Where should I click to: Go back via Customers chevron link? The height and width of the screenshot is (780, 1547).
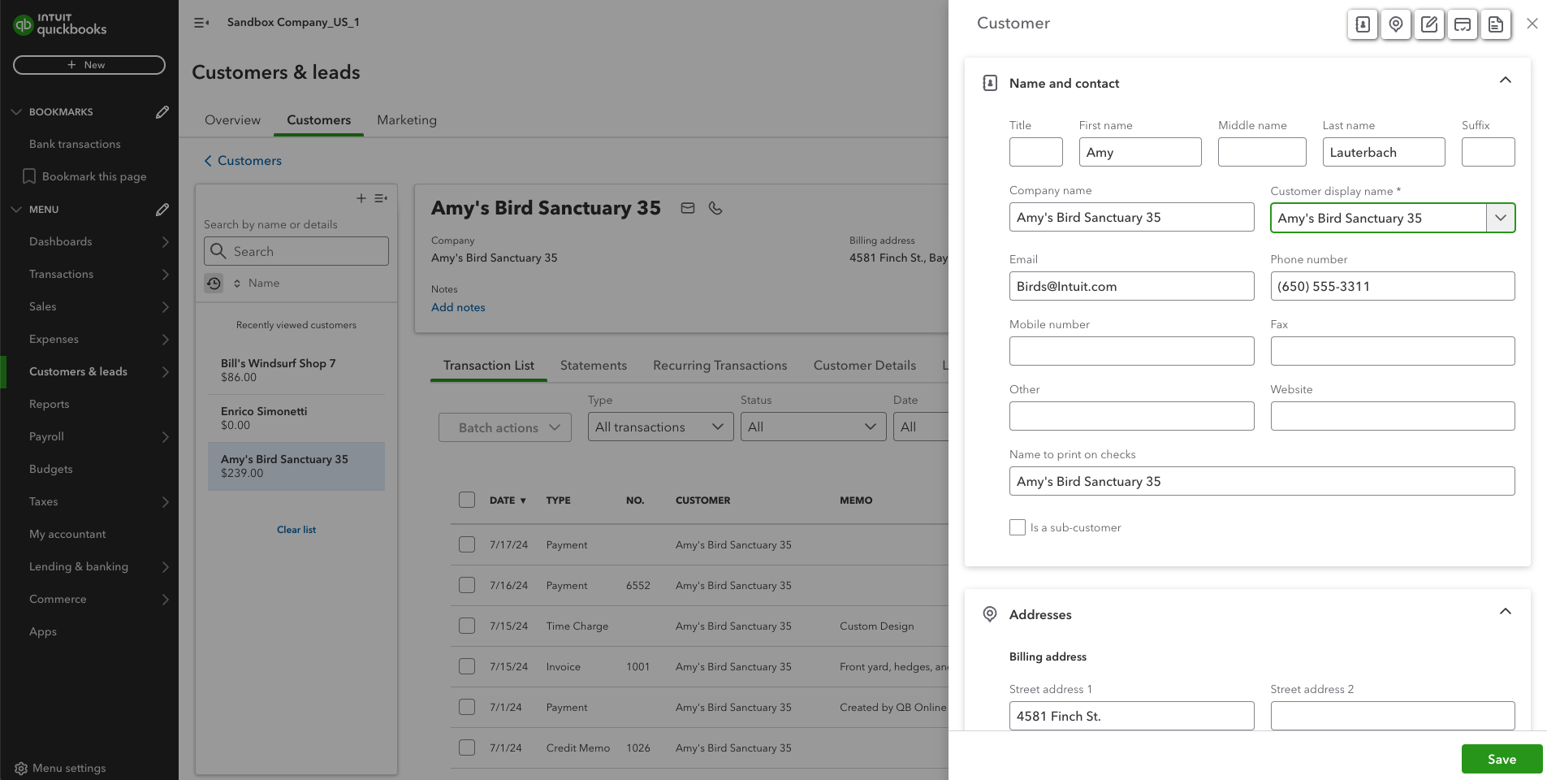pyautogui.click(x=243, y=161)
